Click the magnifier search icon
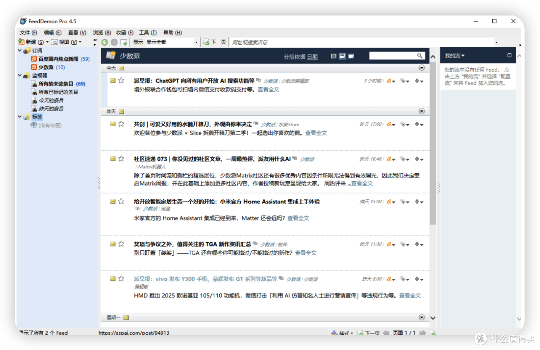The image size is (540, 350). [x=420, y=56]
